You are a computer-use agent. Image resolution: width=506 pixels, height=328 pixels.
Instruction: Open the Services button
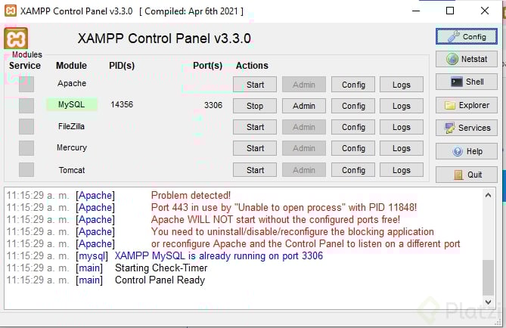467,128
